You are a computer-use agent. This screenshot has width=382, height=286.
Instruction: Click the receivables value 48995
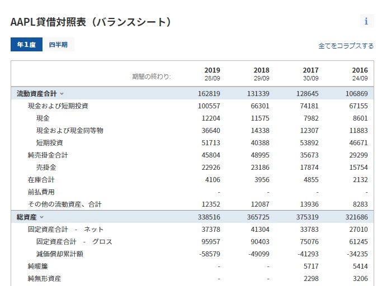tap(260, 155)
